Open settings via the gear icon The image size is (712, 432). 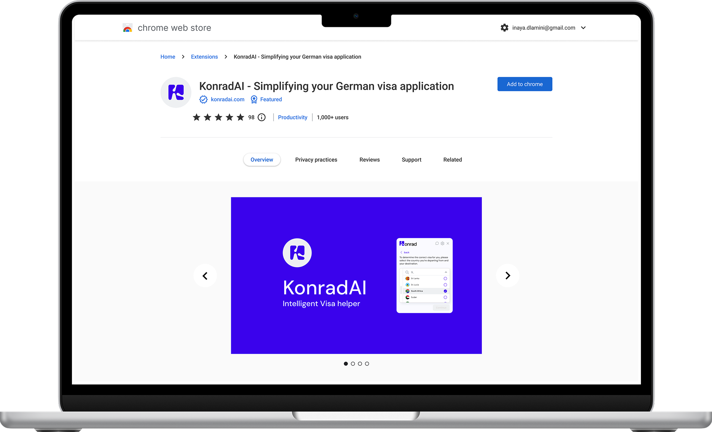(504, 28)
